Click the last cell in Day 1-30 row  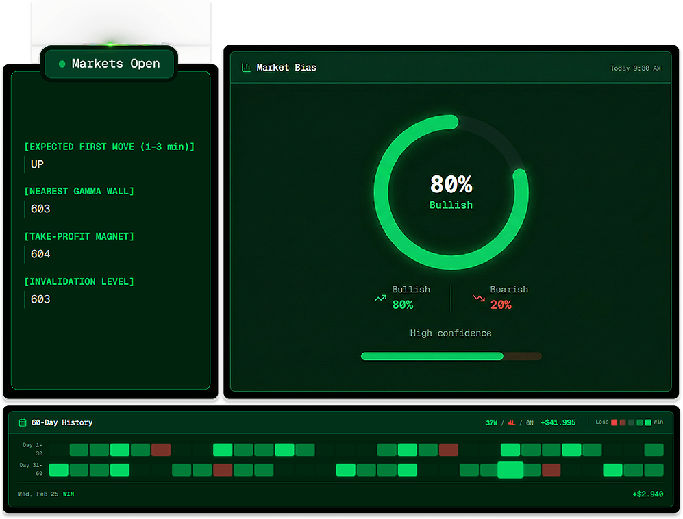coord(654,450)
